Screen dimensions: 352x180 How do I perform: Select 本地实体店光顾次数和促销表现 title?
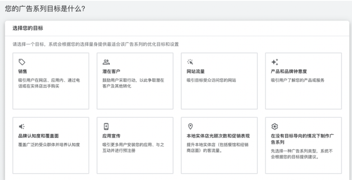pyautogui.click(x=218, y=136)
